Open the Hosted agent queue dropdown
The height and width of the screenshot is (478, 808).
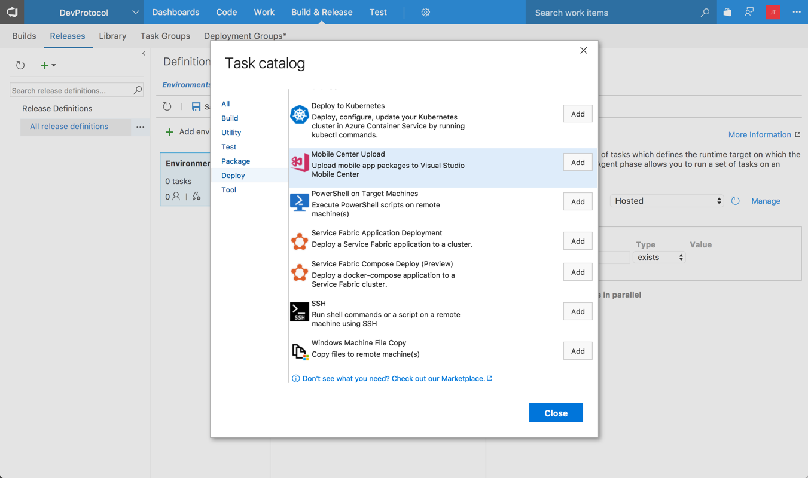coord(667,201)
